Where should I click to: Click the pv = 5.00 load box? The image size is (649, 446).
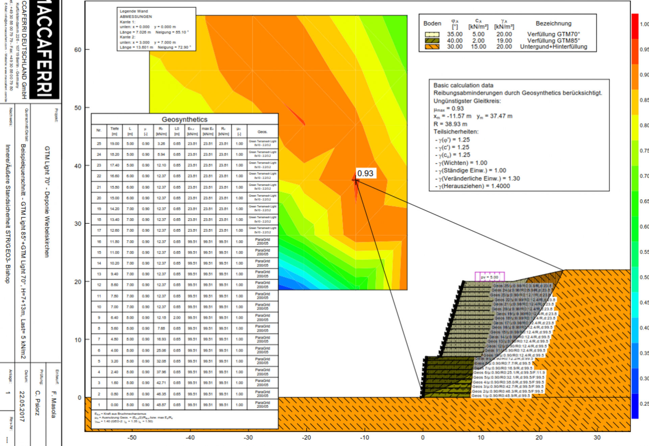pyautogui.click(x=489, y=277)
